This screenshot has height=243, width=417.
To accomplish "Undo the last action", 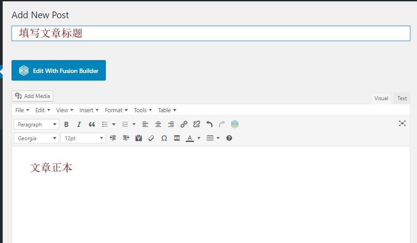I will pos(209,124).
